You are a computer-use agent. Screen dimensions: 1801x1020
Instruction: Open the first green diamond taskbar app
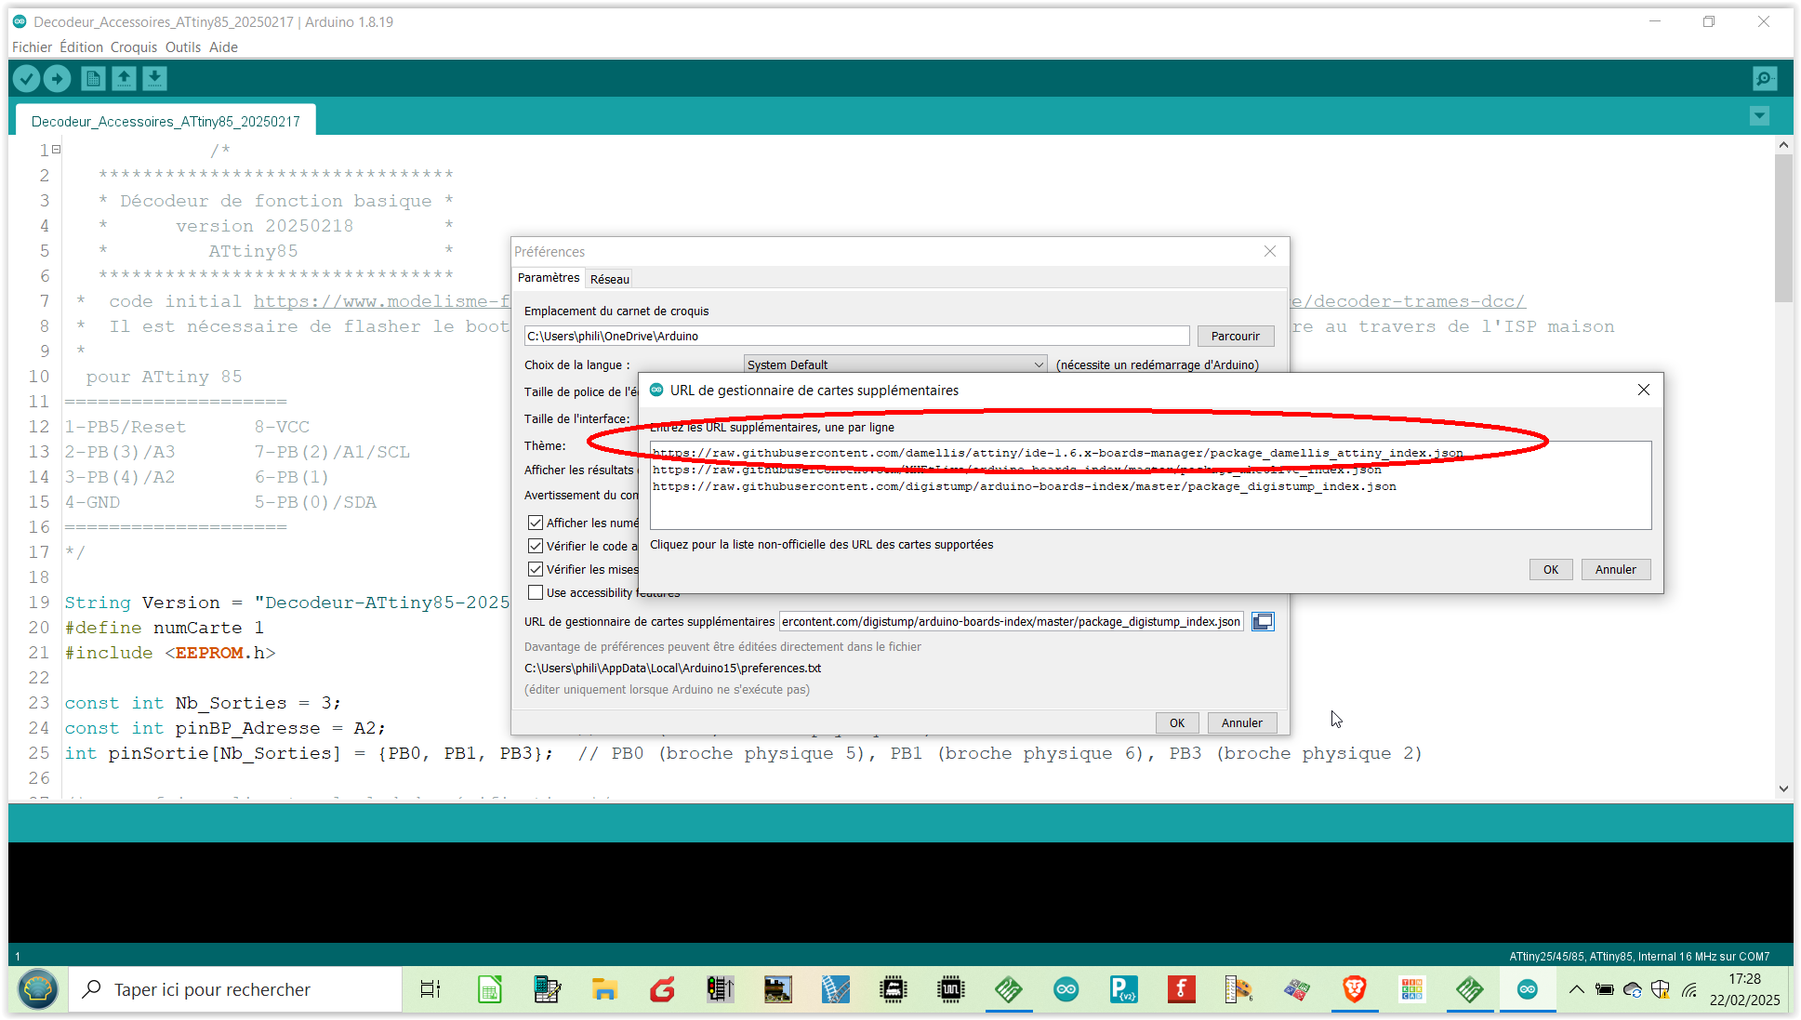(1008, 989)
